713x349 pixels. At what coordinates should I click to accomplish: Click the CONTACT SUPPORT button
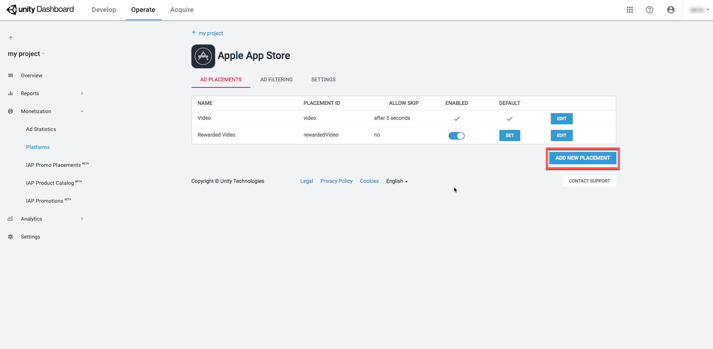point(590,181)
